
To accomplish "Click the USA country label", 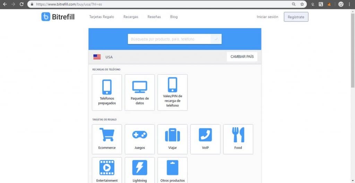I will [109, 57].
